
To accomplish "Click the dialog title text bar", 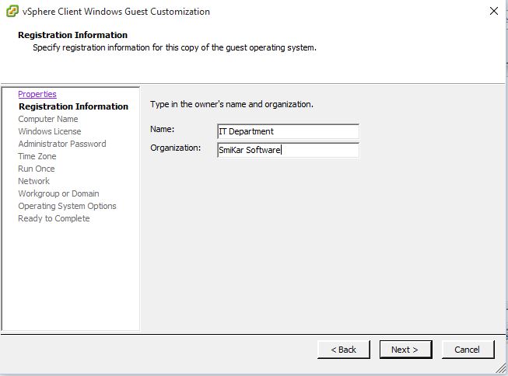I will pyautogui.click(x=116, y=12).
